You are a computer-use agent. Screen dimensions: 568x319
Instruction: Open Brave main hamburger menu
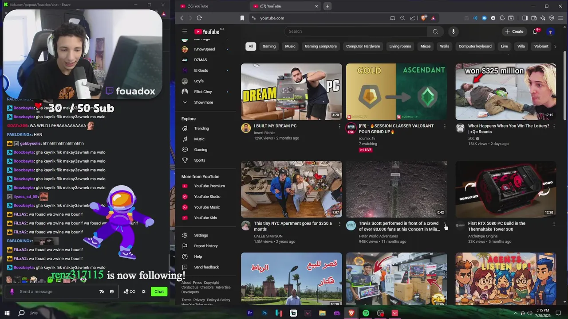pos(560,18)
